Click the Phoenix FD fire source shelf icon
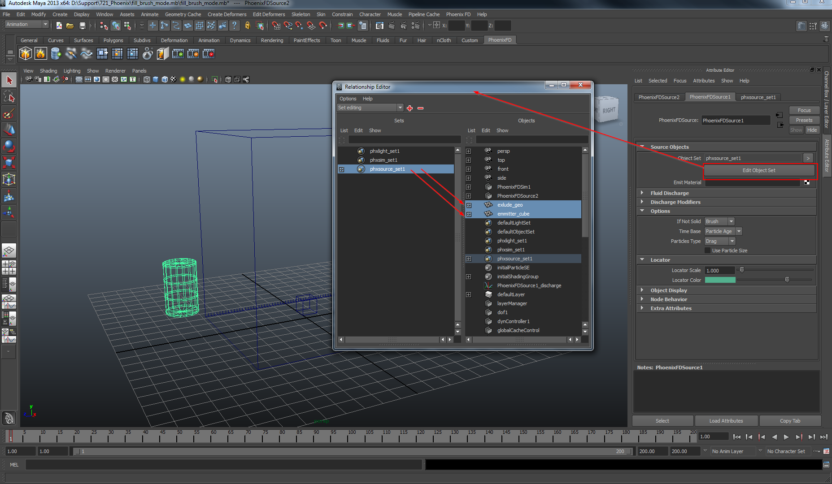Viewport: 832px width, 484px height. pyautogui.click(x=40, y=54)
